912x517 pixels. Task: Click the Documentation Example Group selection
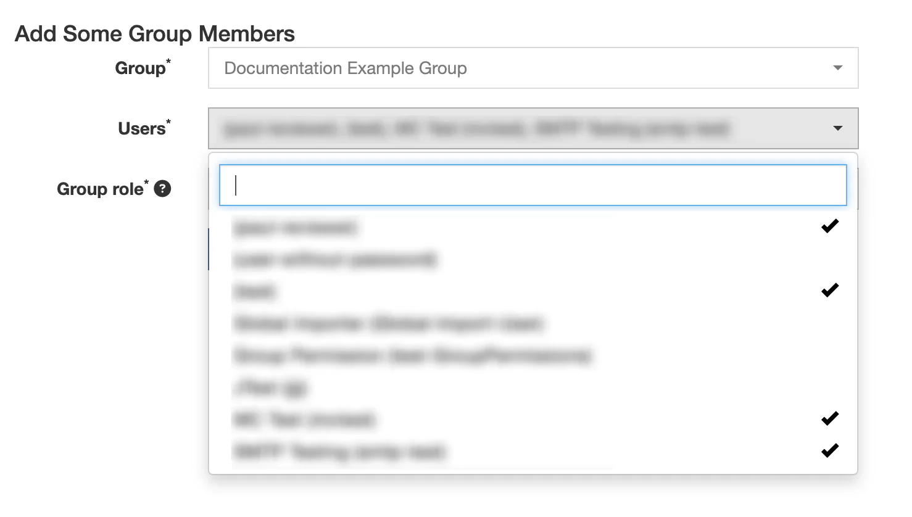[346, 68]
